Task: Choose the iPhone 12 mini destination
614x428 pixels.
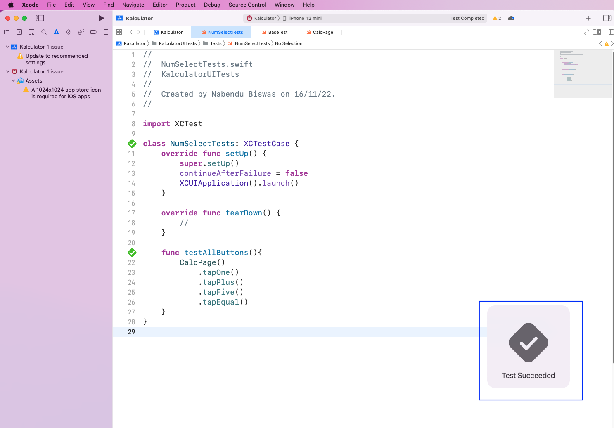Action: pyautogui.click(x=302, y=18)
